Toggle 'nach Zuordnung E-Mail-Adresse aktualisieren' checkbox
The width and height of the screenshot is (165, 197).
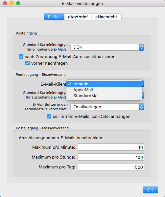pyautogui.click(x=21, y=56)
